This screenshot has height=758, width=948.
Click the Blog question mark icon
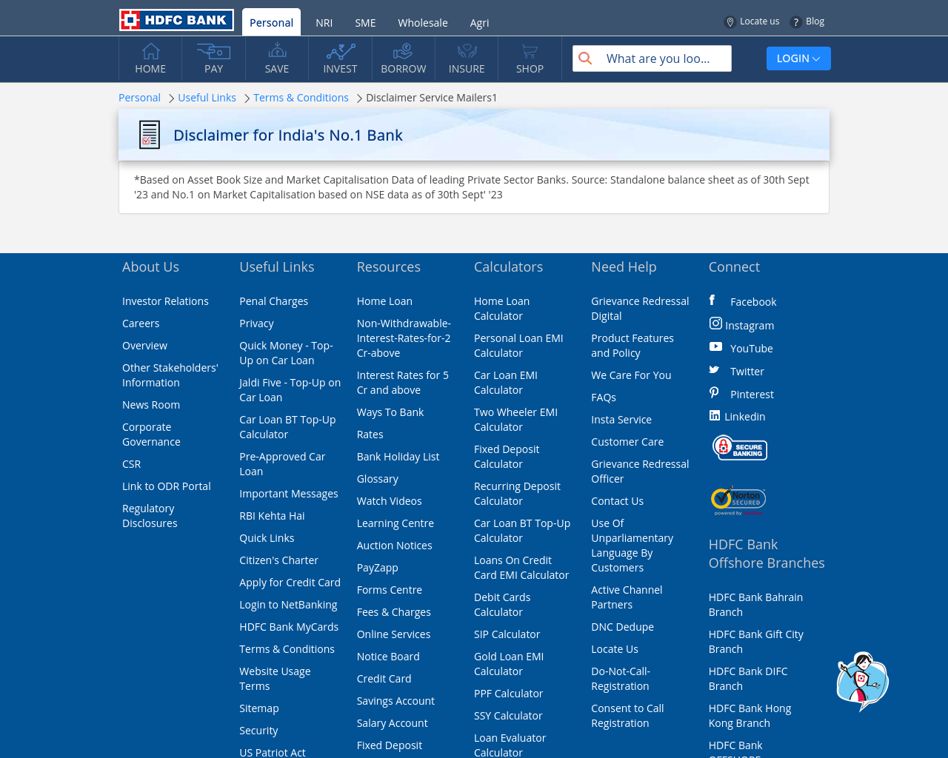point(795,22)
